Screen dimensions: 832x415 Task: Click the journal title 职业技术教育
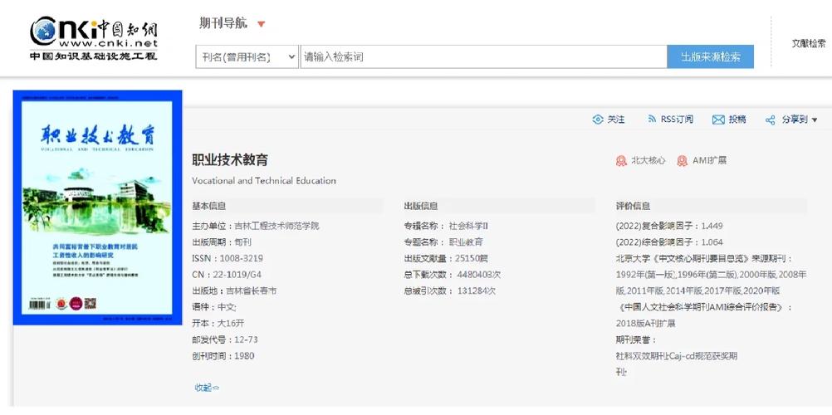(230, 159)
